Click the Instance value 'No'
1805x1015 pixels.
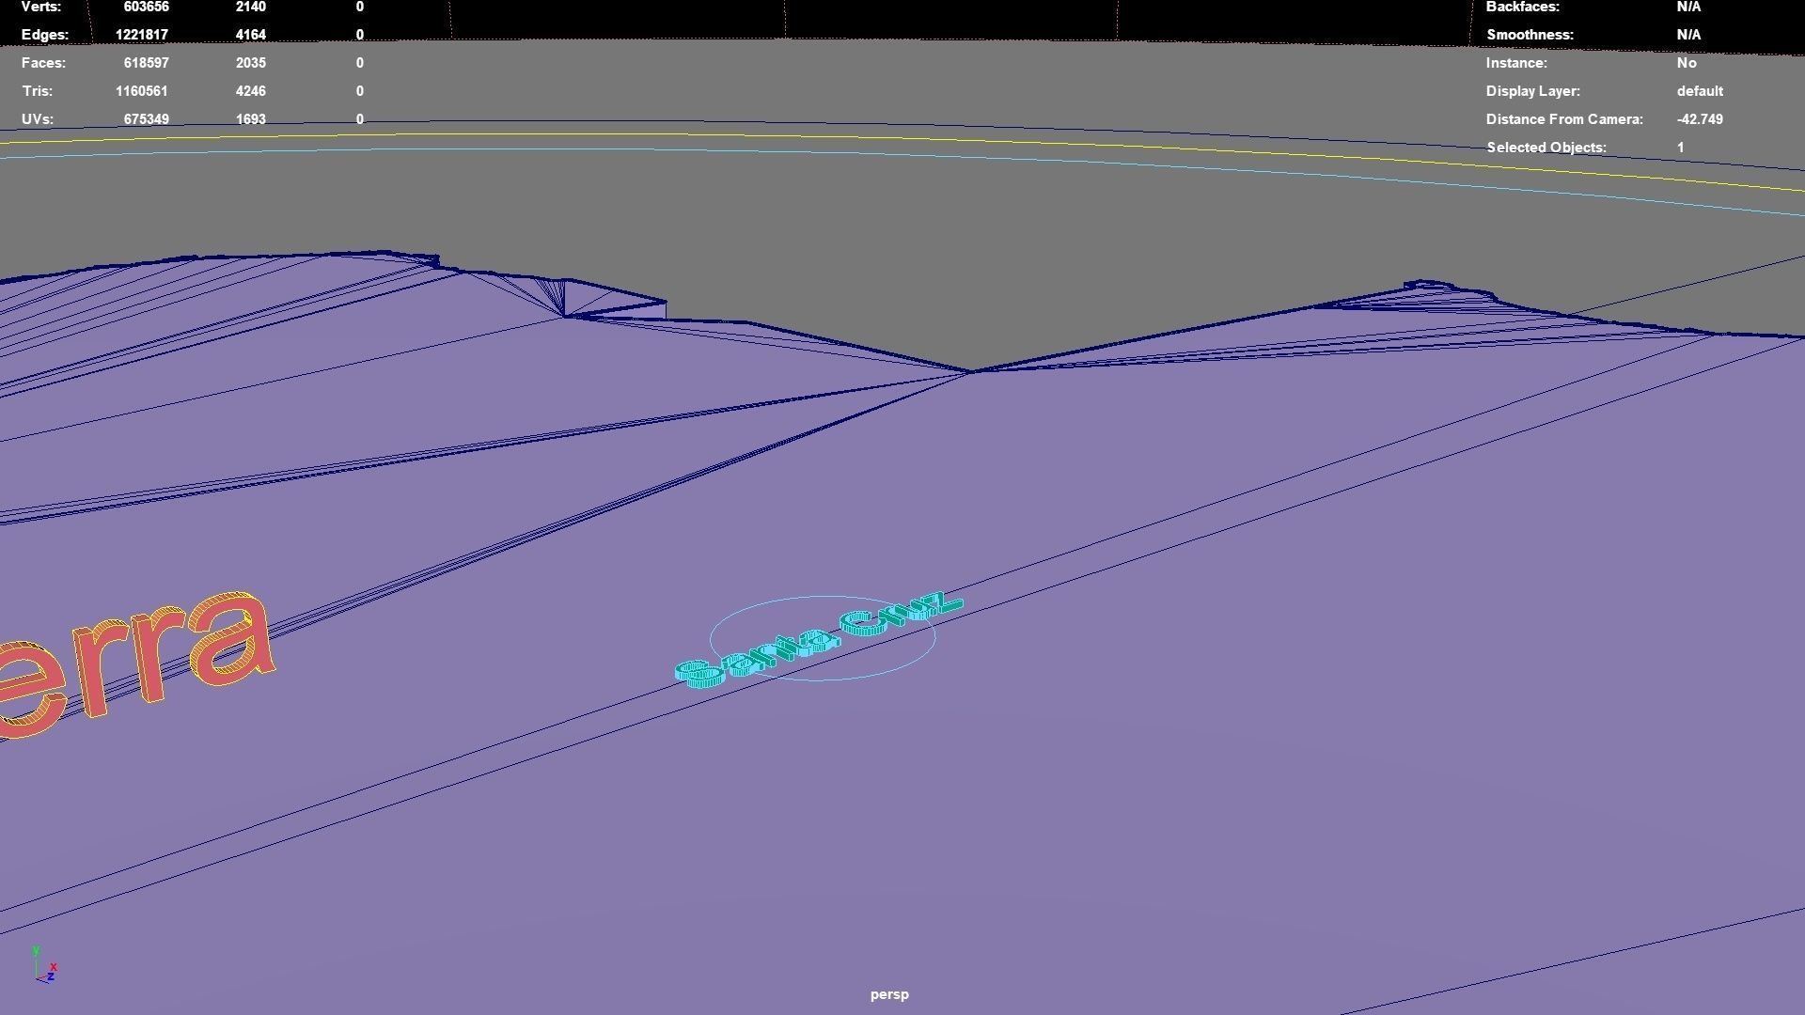click(x=1687, y=63)
